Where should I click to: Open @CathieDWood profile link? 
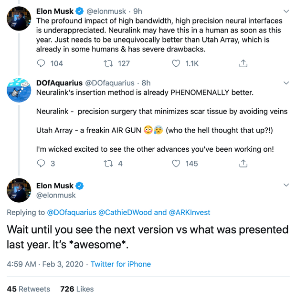click(125, 212)
